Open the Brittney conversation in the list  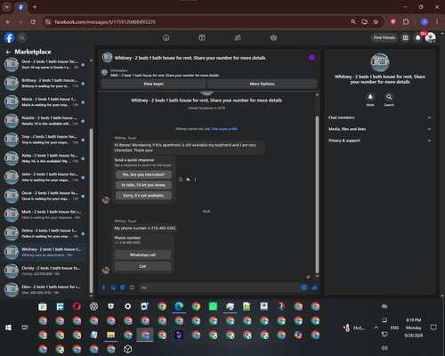(x=44, y=83)
